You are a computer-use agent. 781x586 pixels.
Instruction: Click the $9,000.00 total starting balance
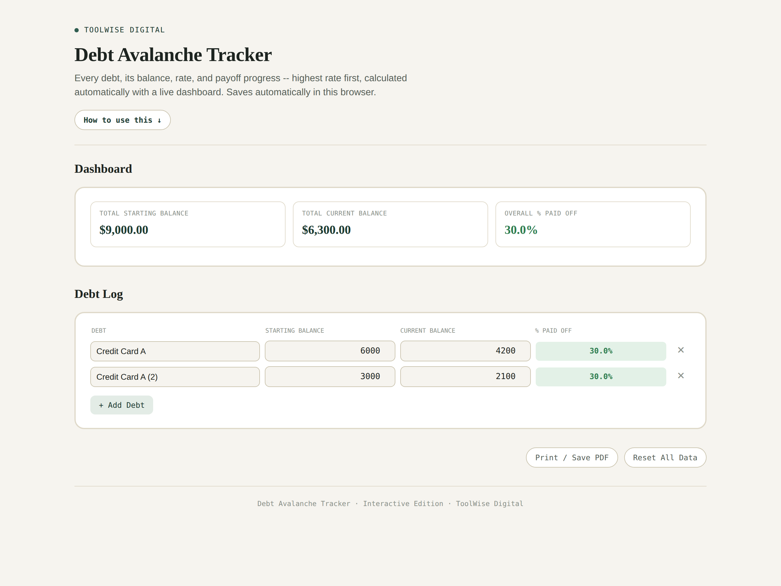point(124,230)
